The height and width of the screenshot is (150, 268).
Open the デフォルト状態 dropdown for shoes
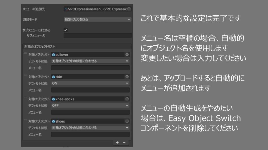point(90,128)
